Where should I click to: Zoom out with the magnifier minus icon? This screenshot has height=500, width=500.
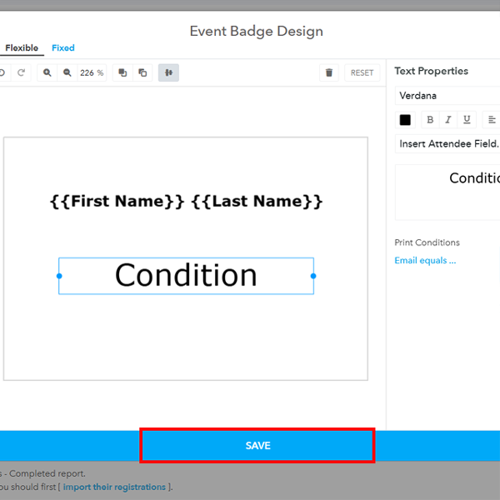67,72
